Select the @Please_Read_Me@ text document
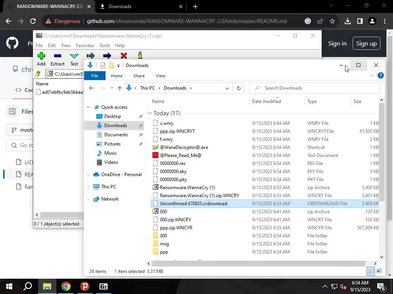This screenshot has height=294, width=393. click(x=180, y=155)
